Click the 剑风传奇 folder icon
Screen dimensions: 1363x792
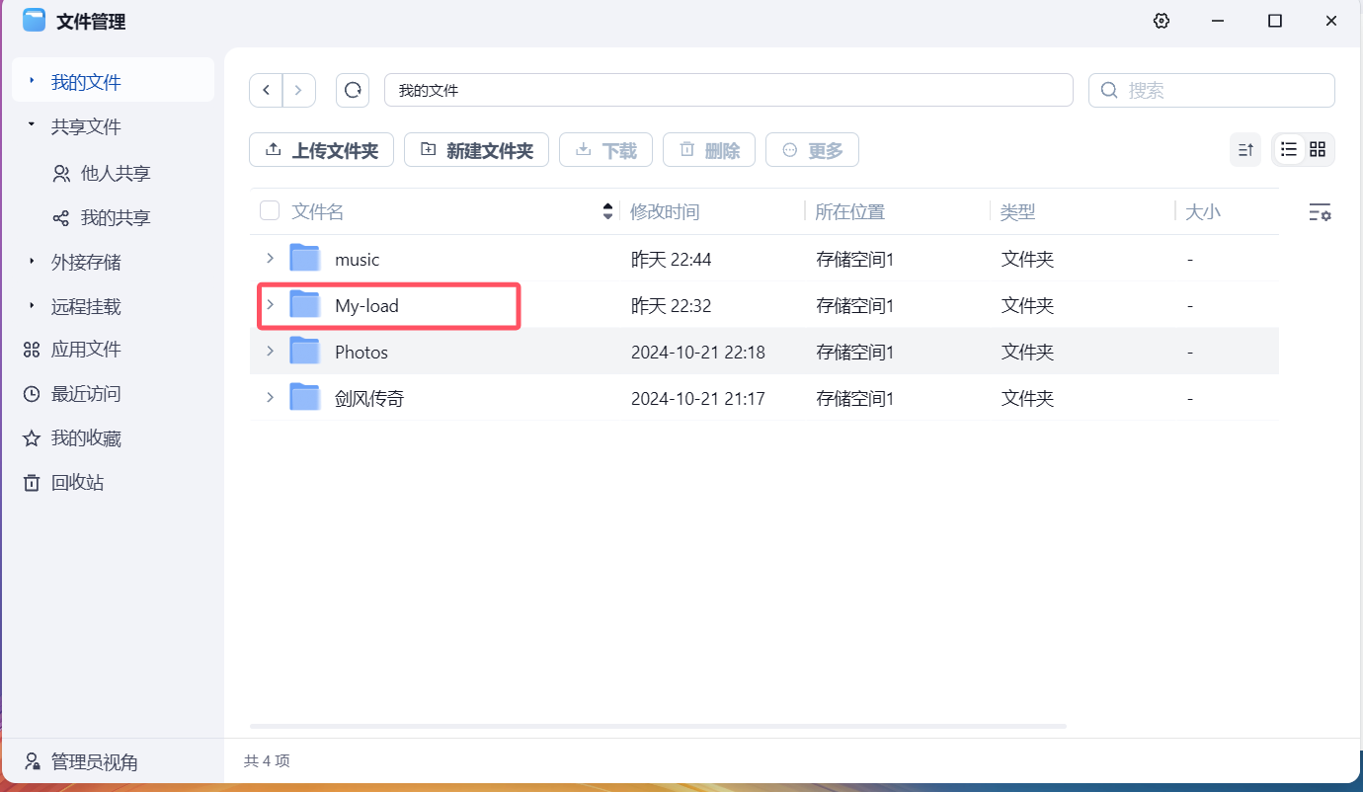coord(305,397)
